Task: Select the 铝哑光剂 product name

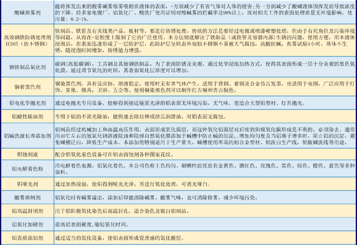Action: click(27, 184)
